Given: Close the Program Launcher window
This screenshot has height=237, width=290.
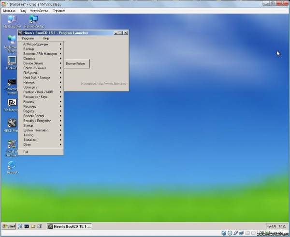Looking at the screenshot, I should point(126,33).
